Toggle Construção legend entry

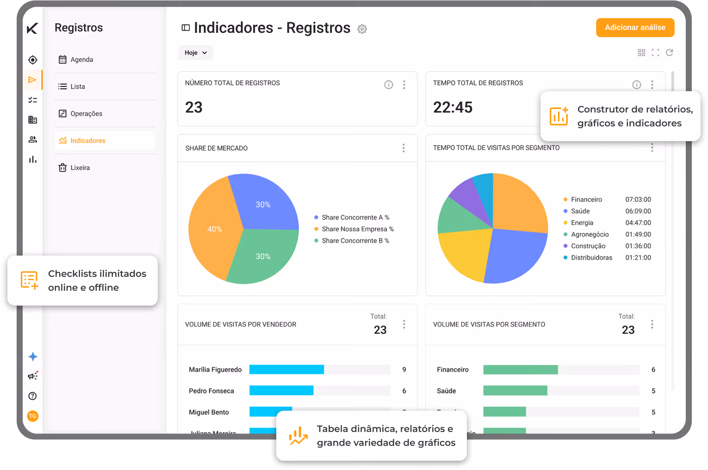click(584, 246)
